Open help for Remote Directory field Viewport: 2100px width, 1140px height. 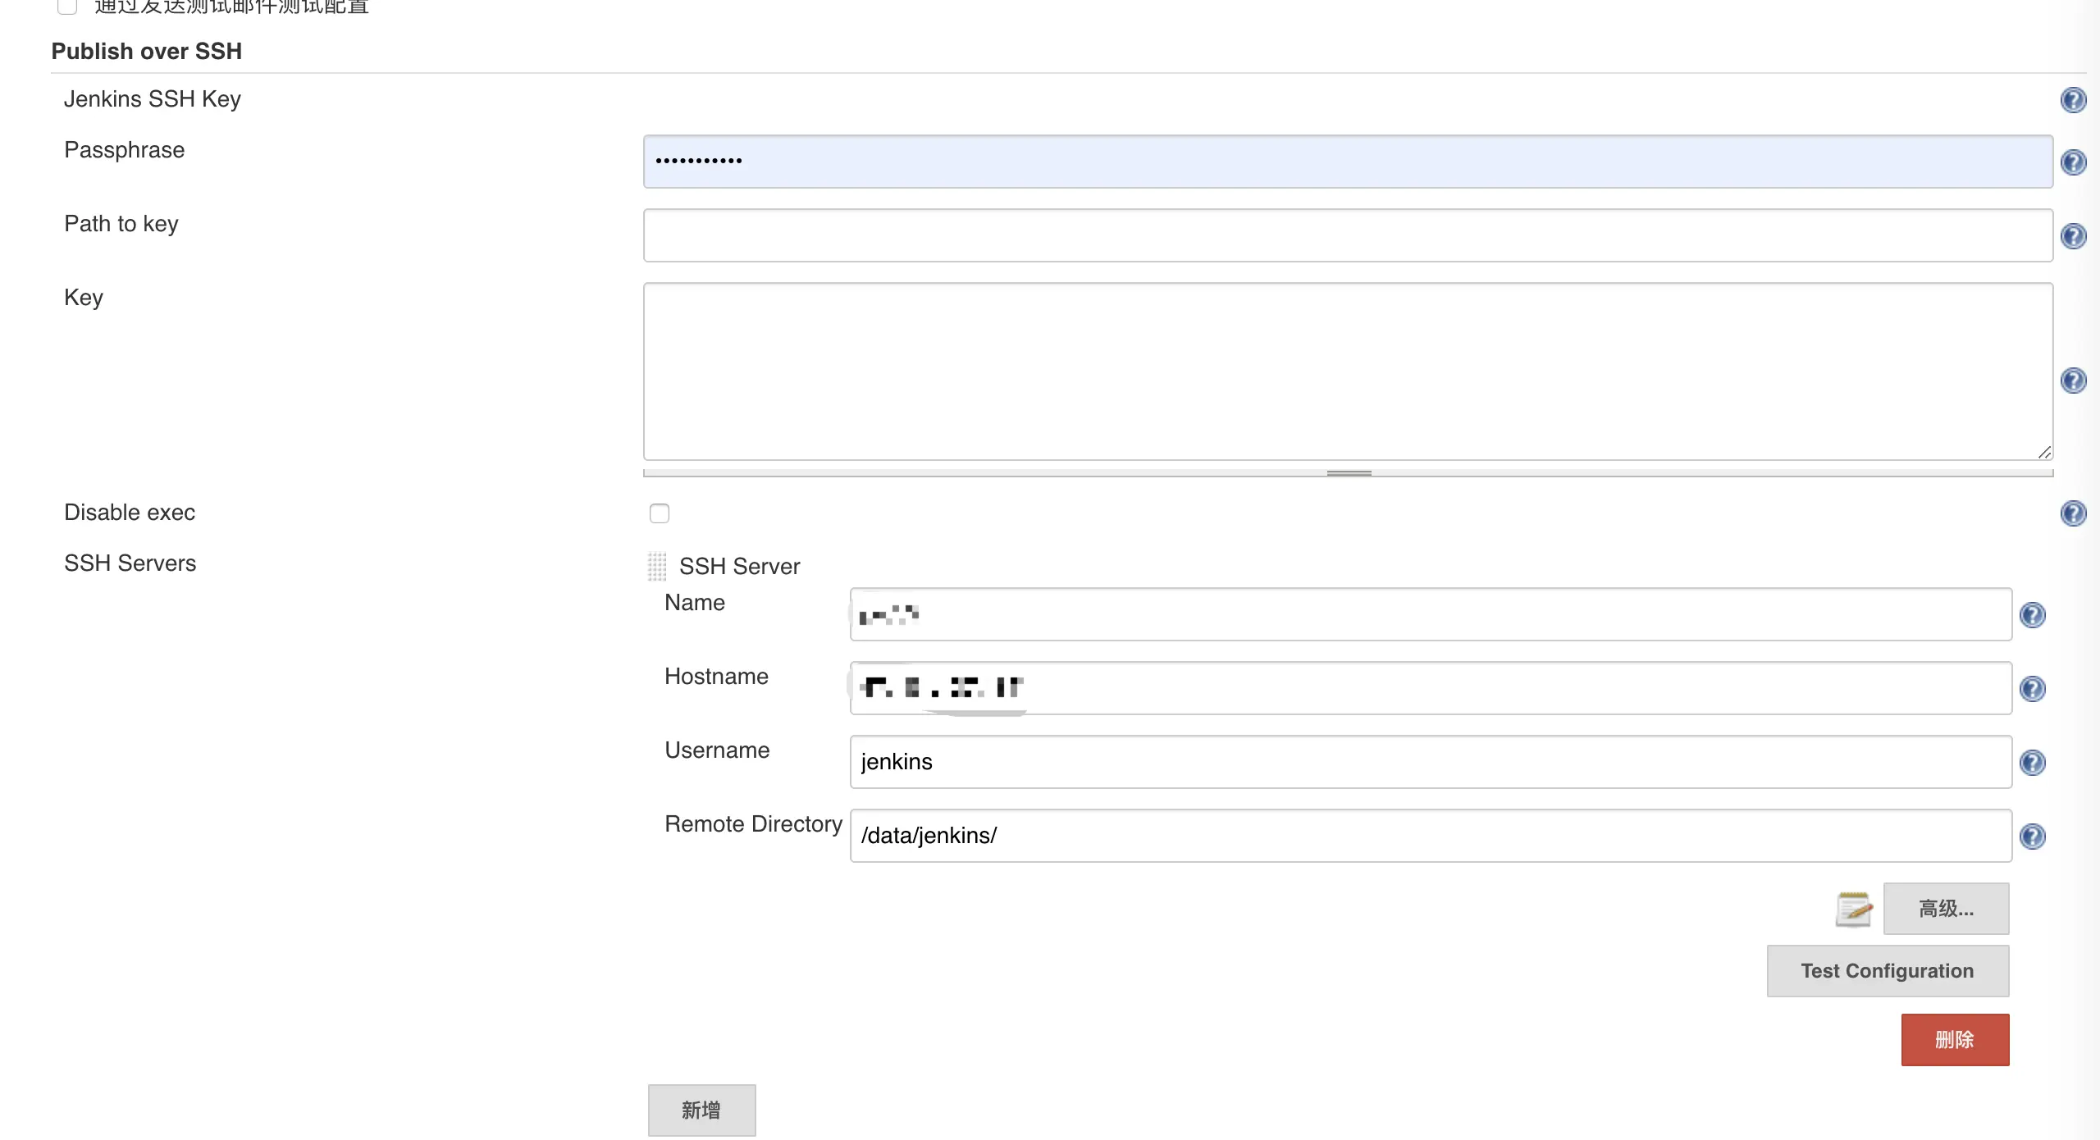coord(2032,837)
